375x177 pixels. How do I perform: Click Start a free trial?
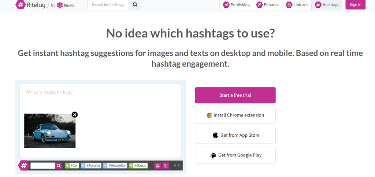click(235, 95)
